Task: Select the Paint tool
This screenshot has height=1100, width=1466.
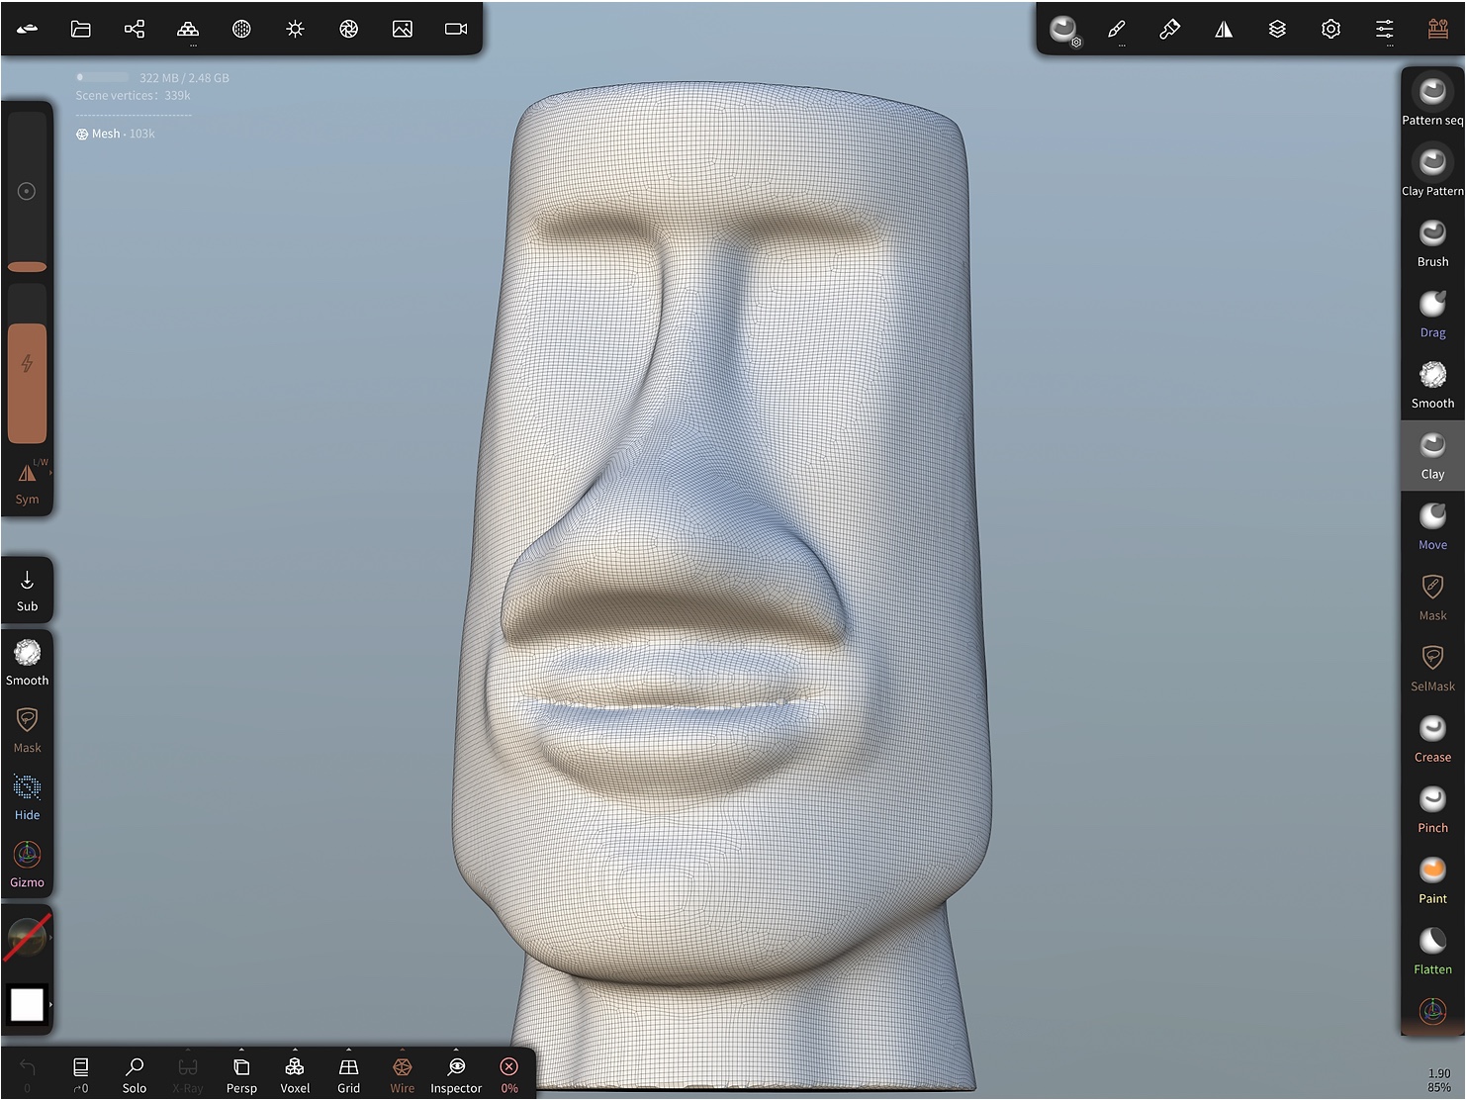Action: 1432,880
